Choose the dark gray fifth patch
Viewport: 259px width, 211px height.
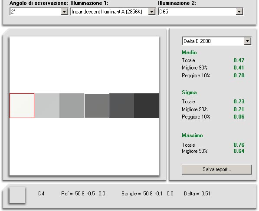122,105
